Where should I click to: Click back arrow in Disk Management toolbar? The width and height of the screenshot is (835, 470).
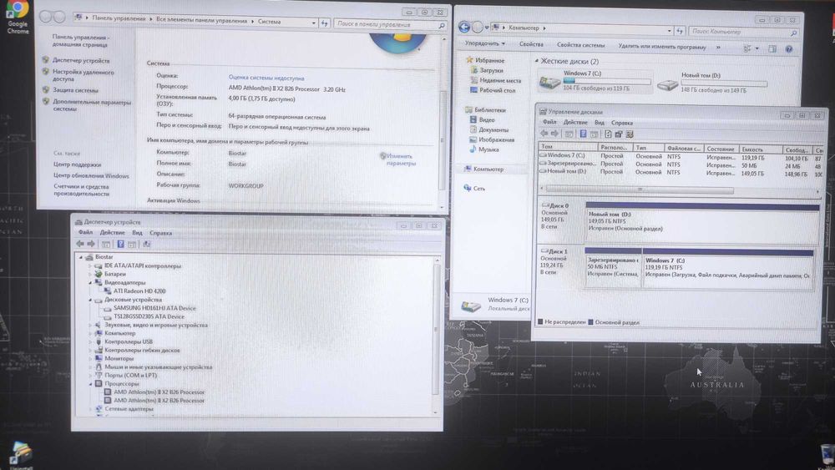click(544, 134)
